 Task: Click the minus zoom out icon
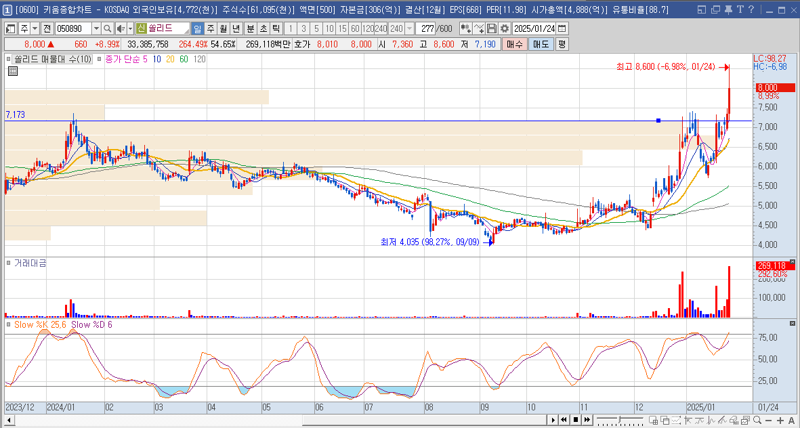click(x=769, y=421)
